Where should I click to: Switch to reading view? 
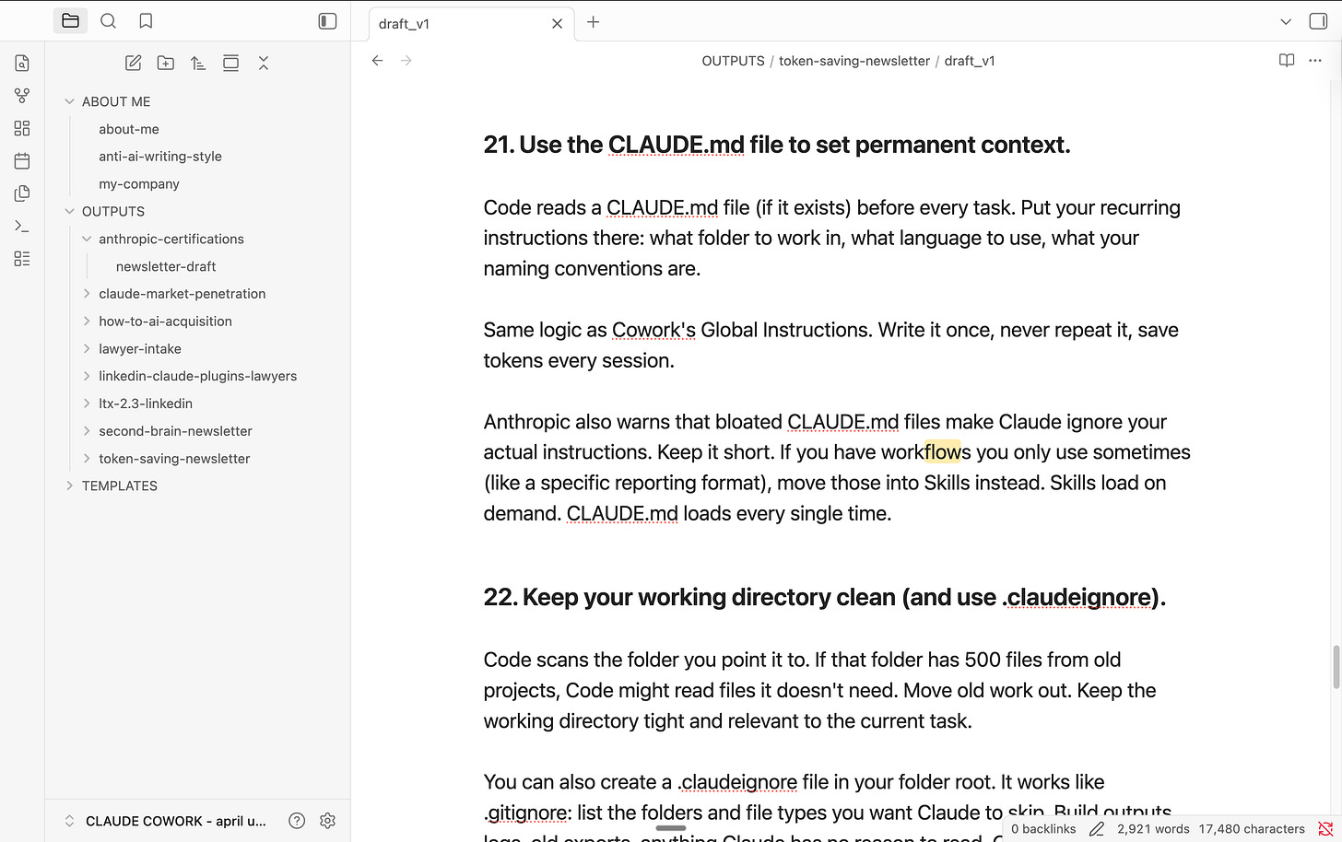coord(1287,61)
